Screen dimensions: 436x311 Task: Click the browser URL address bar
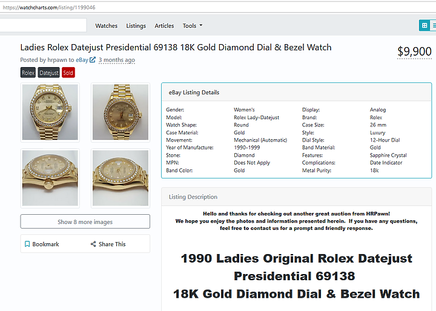pos(218,7)
